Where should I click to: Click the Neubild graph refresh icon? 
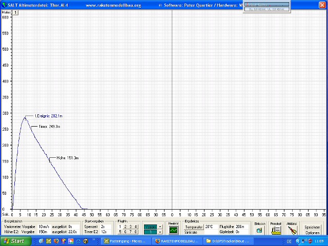(x=173, y=230)
